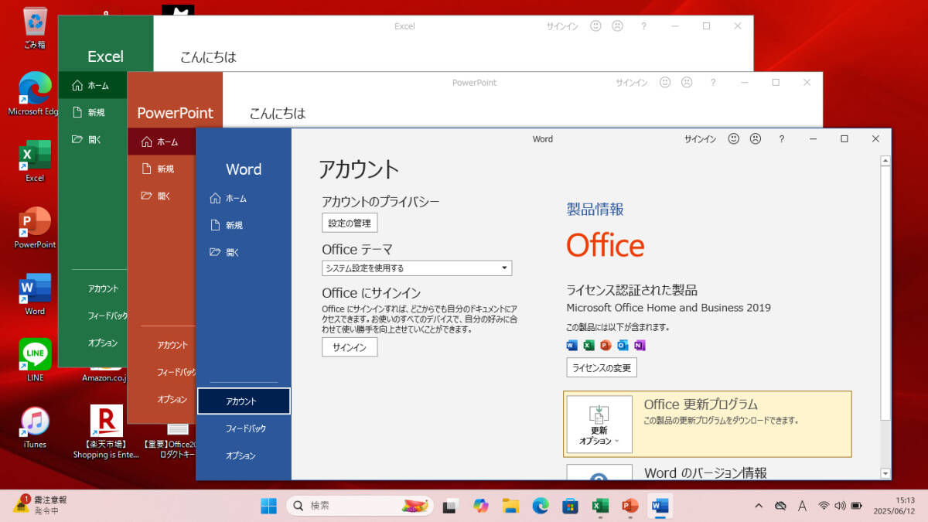Image resolution: width=928 pixels, height=522 pixels.
Task: Open the 雷注意報 weather alert widget
Action: point(40,505)
